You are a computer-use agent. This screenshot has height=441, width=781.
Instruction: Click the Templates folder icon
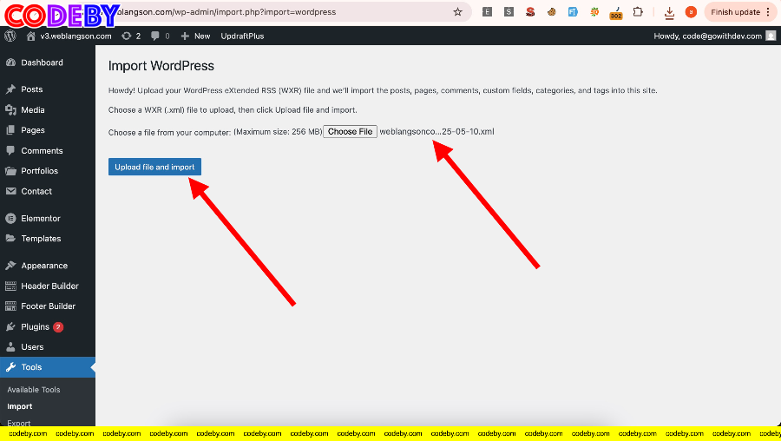pos(10,239)
